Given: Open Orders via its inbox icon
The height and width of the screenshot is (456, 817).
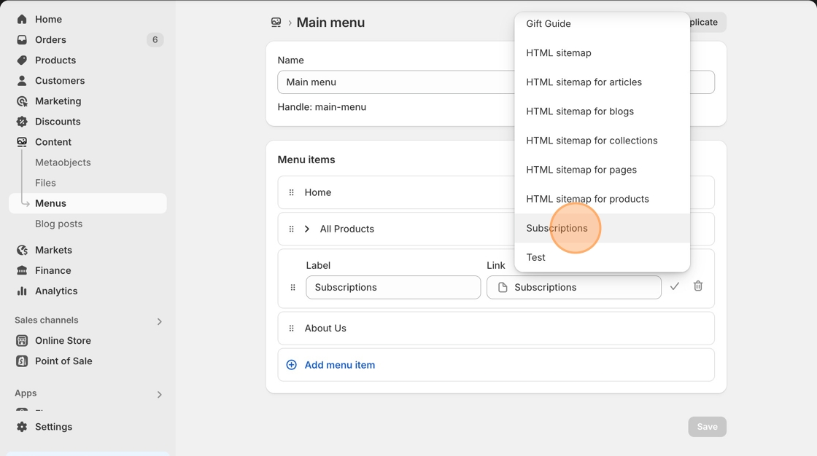Looking at the screenshot, I should [22, 40].
